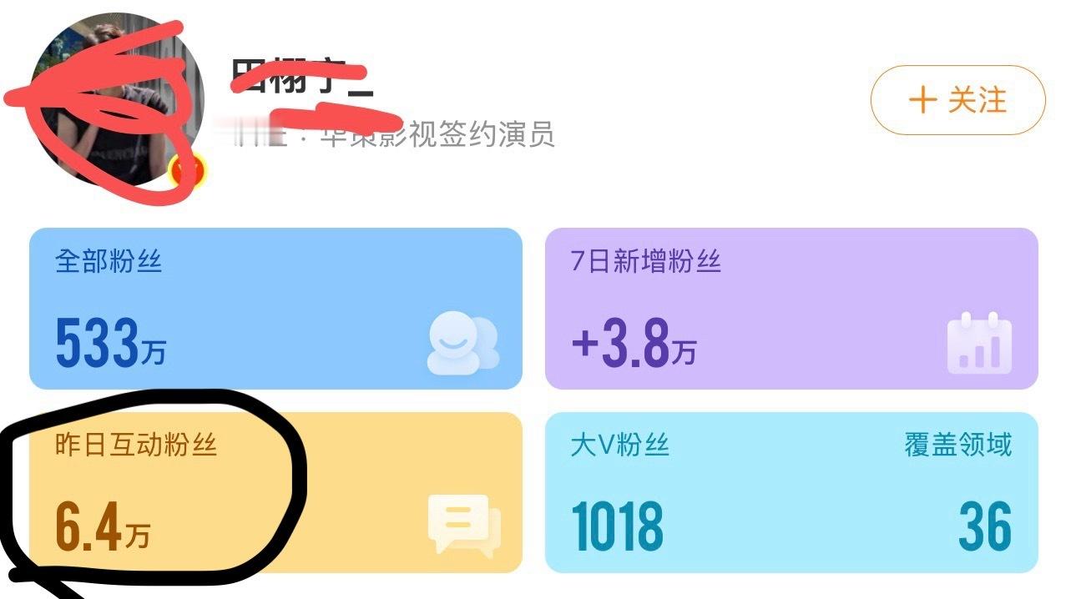Click the 大V粉丝 label
The width and height of the screenshot is (1076, 599).
[620, 445]
